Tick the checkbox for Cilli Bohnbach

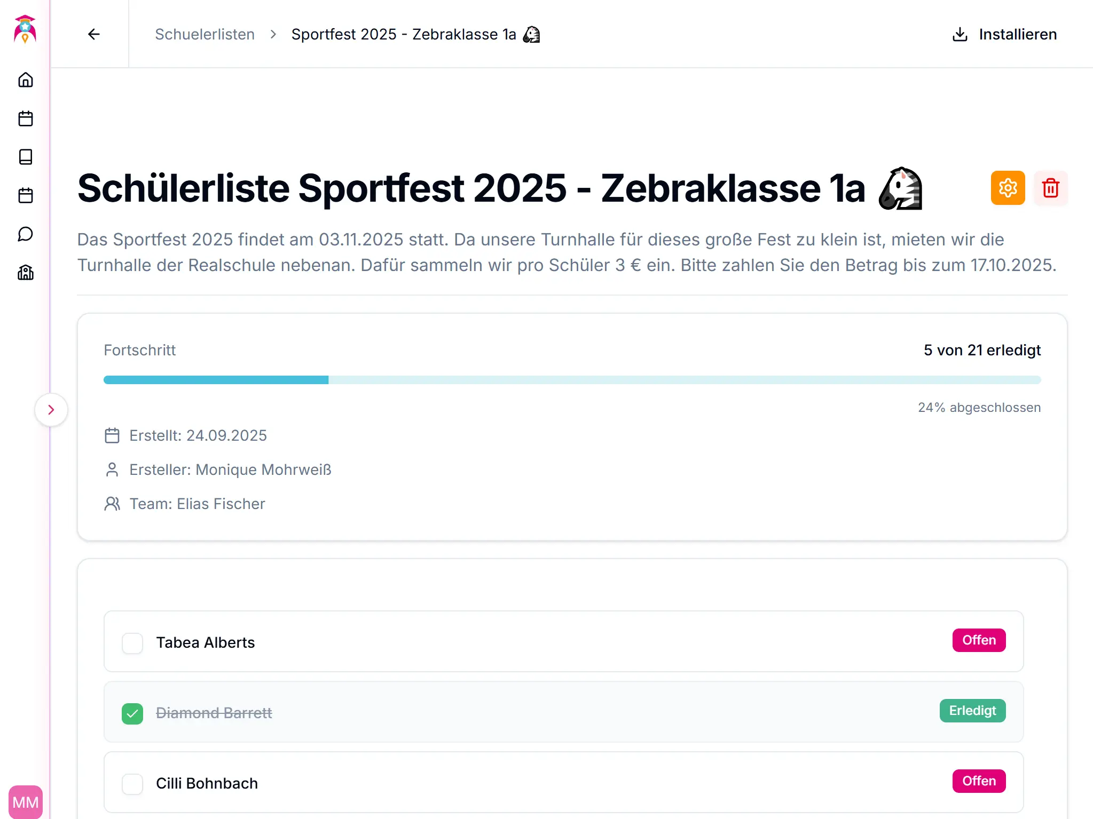click(132, 784)
